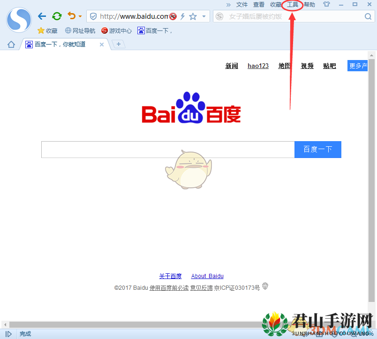The image size is (377, 339).
Task: Open the undo history dropdown arrow
Action: click(80, 16)
